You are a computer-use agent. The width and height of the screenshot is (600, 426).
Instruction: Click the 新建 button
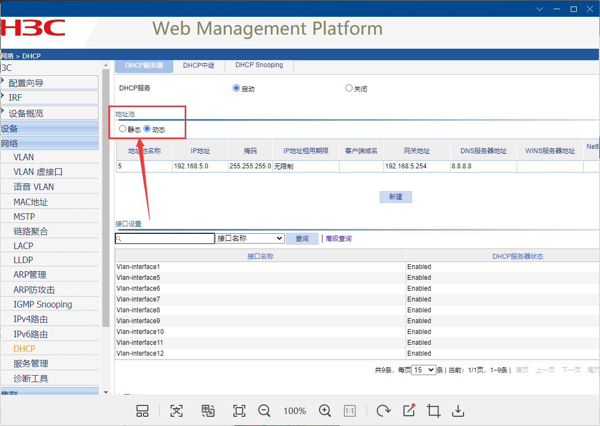tap(396, 197)
